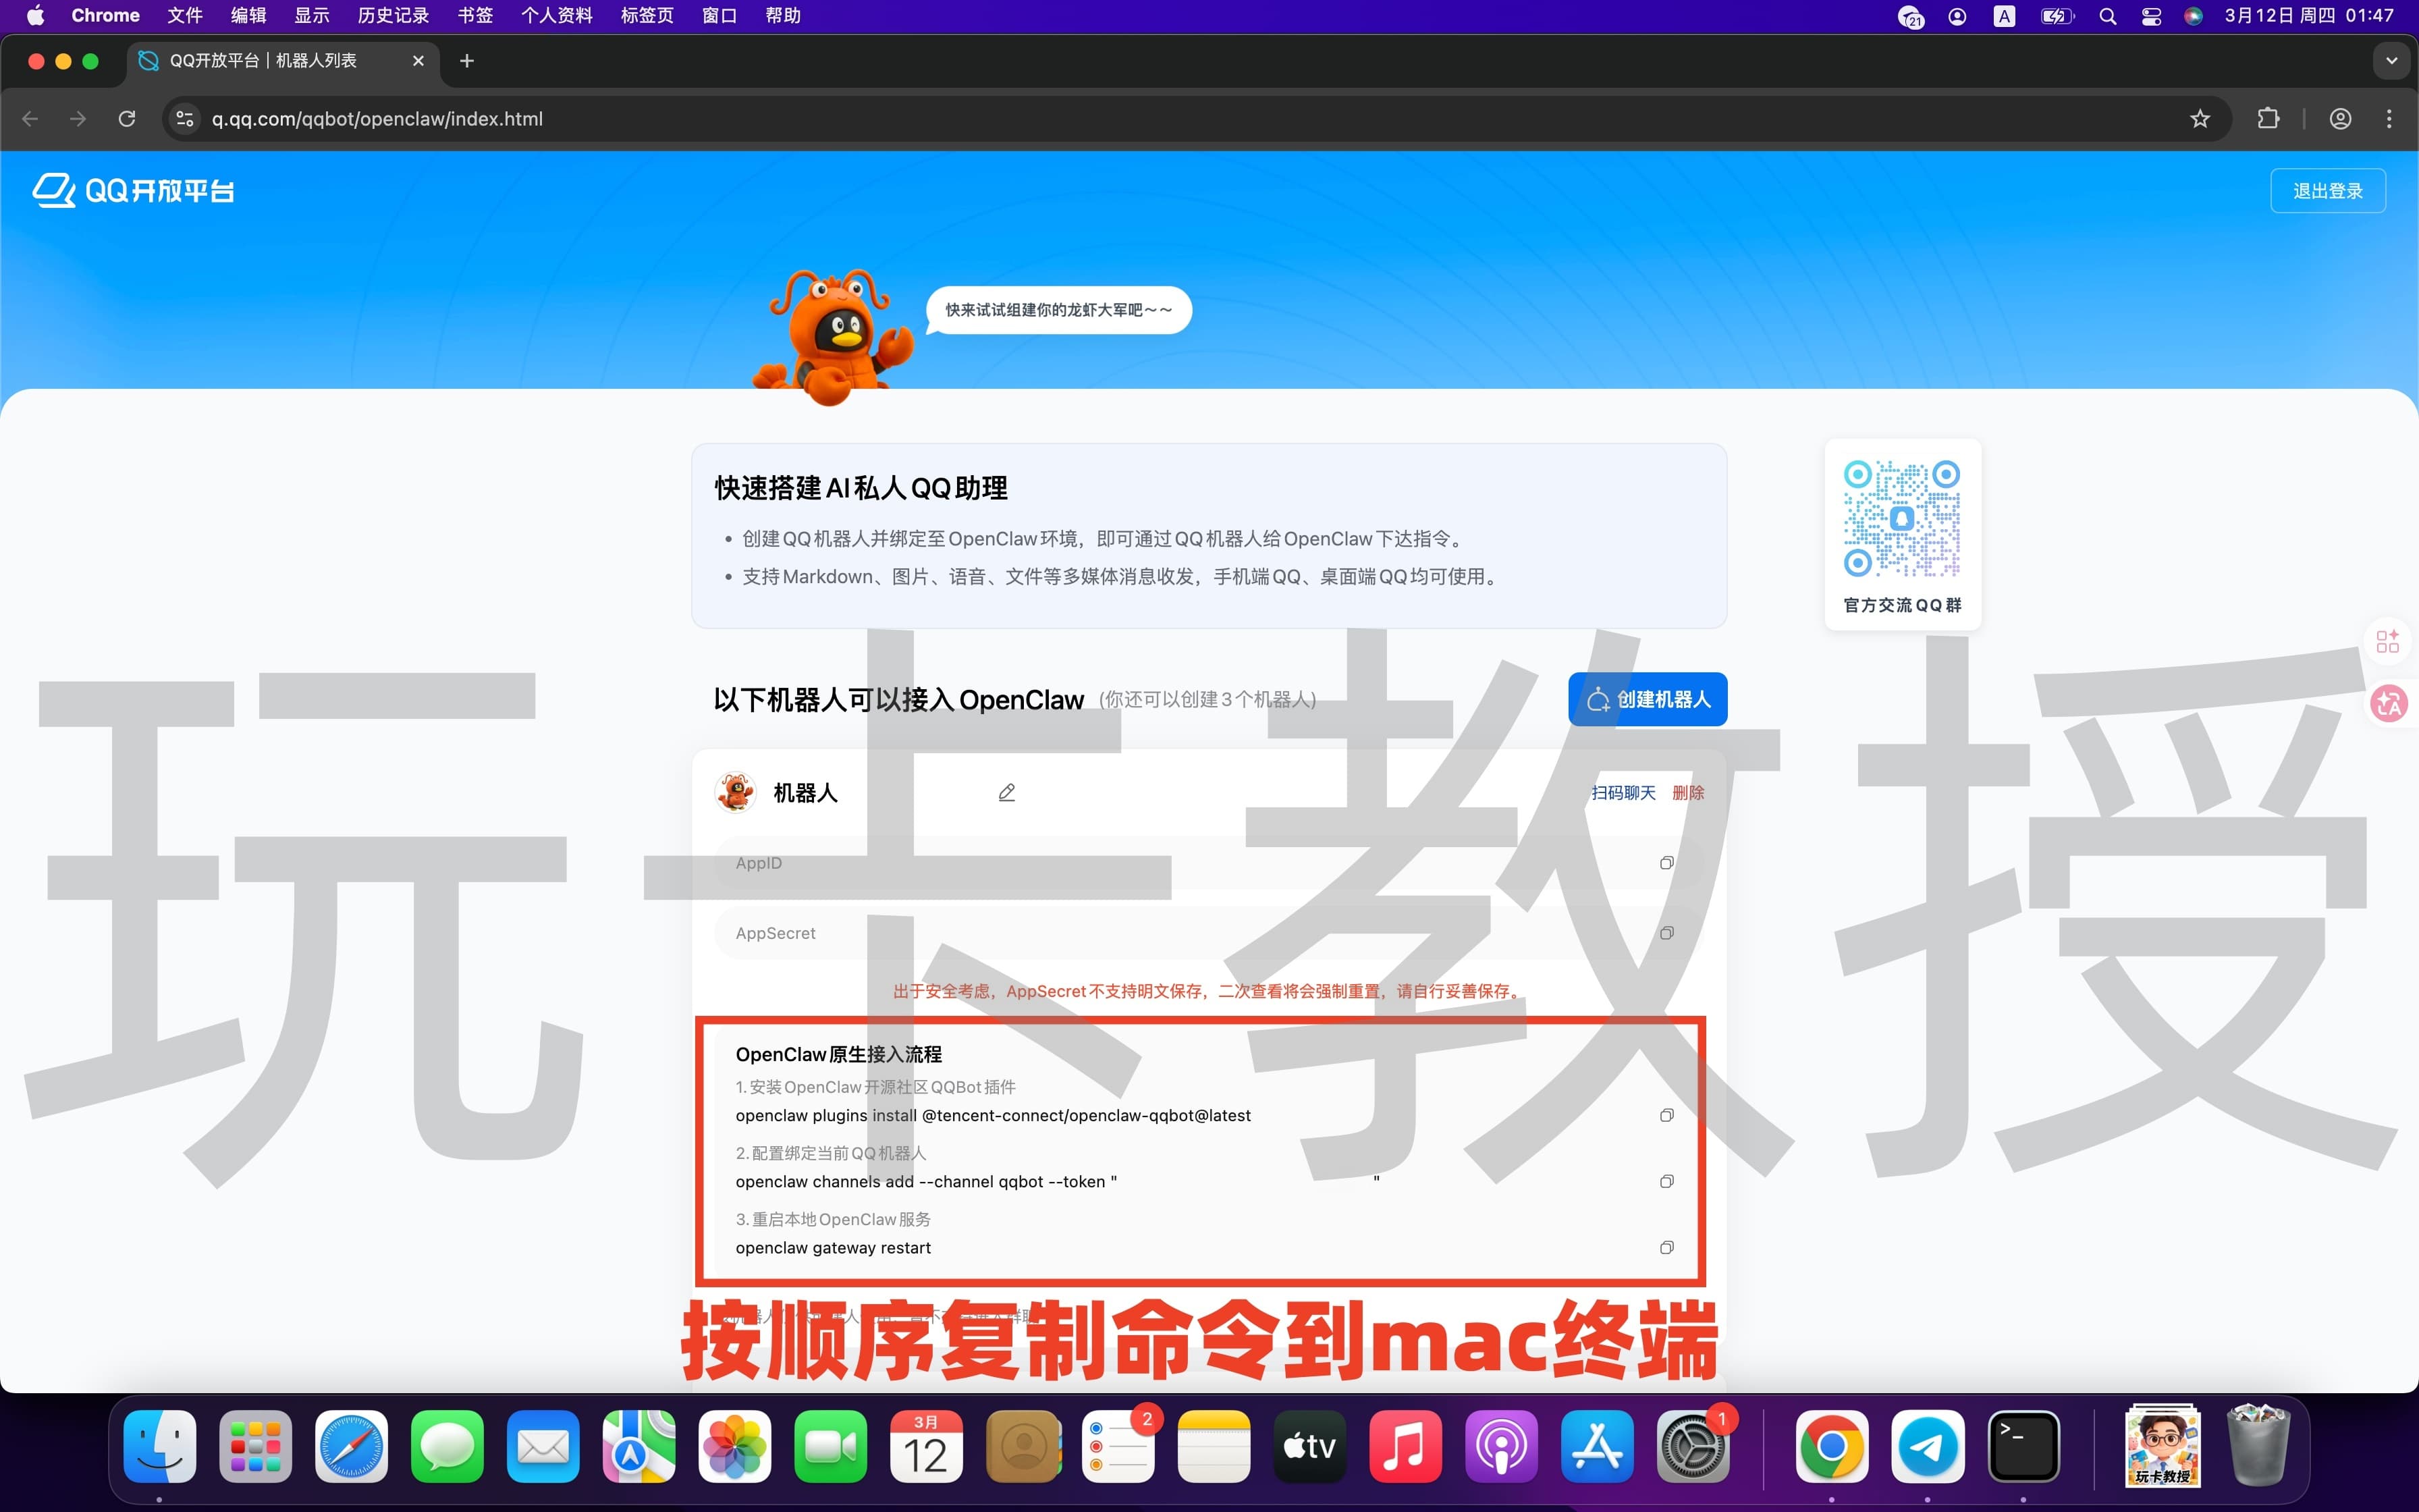Open Chrome's extensions puzzle icon

pos(2267,118)
